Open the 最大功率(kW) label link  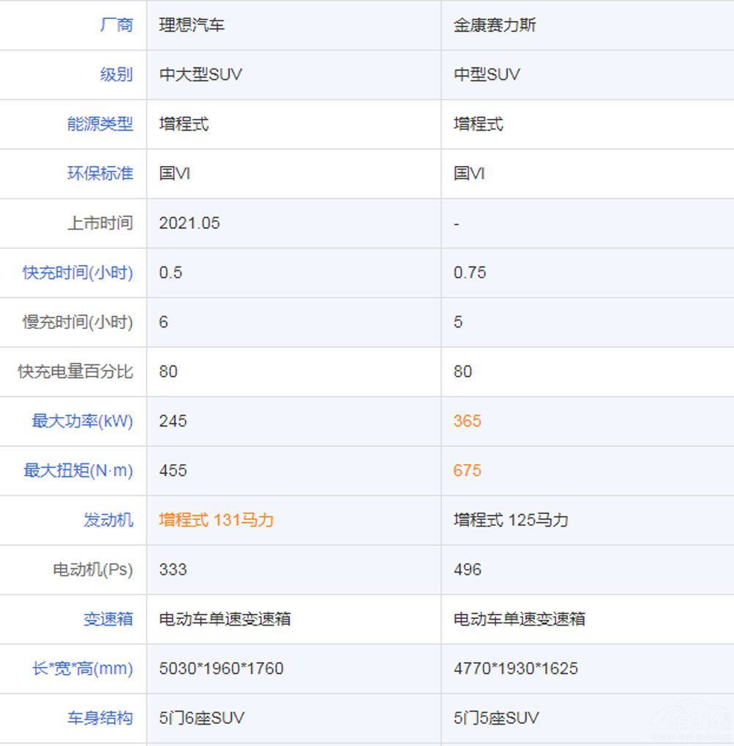pos(82,421)
